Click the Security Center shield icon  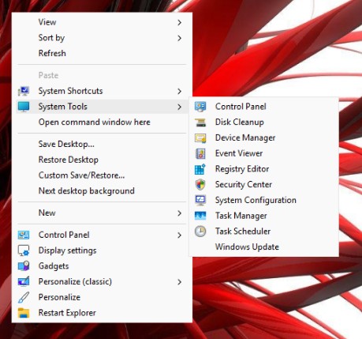(200, 185)
